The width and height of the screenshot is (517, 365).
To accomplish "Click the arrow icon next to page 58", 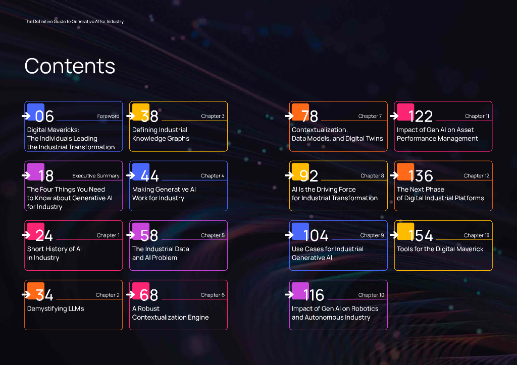I will [131, 235].
